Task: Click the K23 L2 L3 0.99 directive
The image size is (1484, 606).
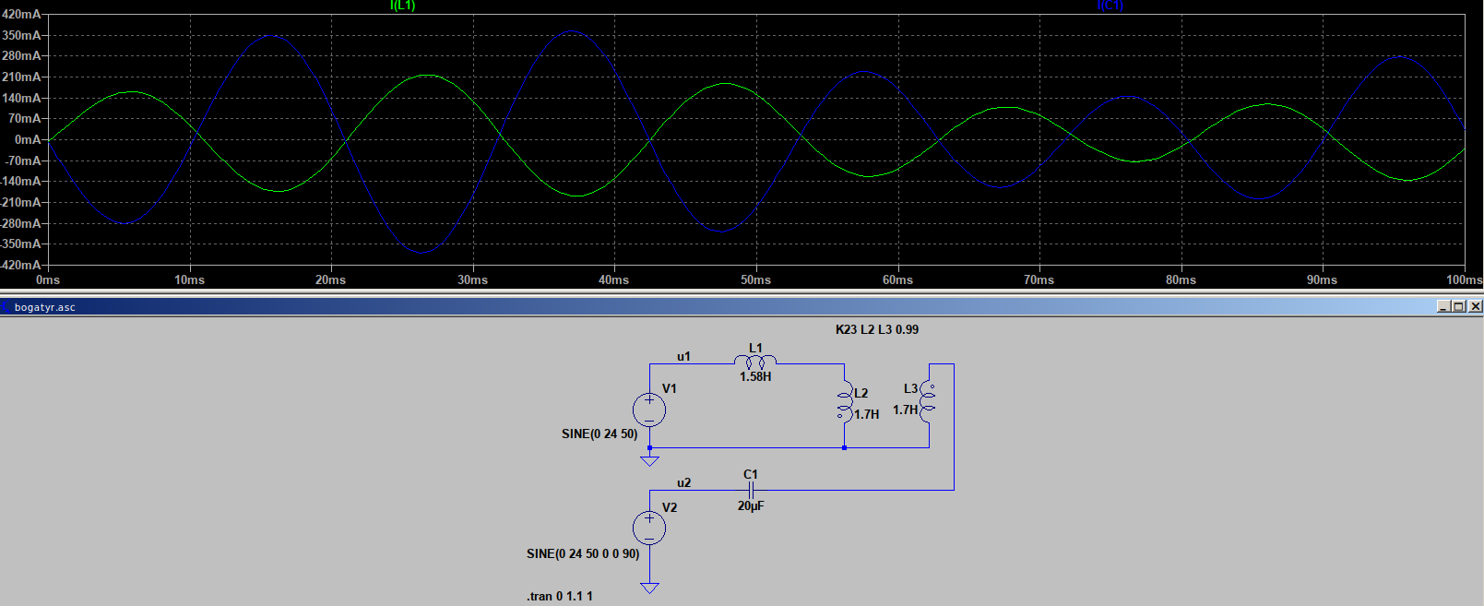Action: tap(876, 329)
